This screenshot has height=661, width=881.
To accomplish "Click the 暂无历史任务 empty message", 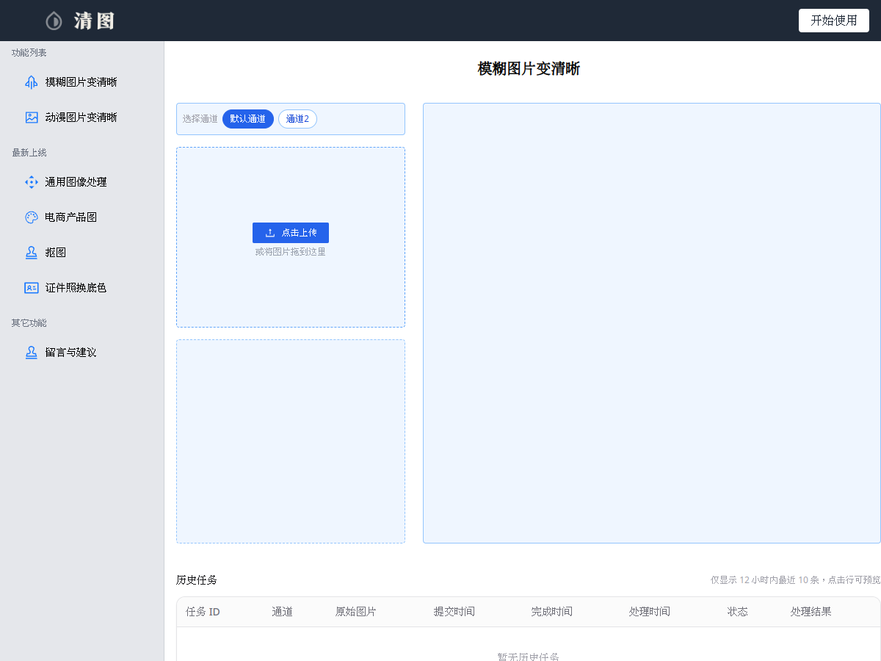I will point(529,657).
